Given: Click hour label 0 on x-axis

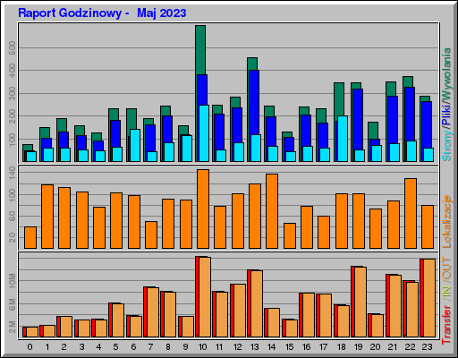Looking at the screenshot, I should pyautogui.click(x=30, y=347).
